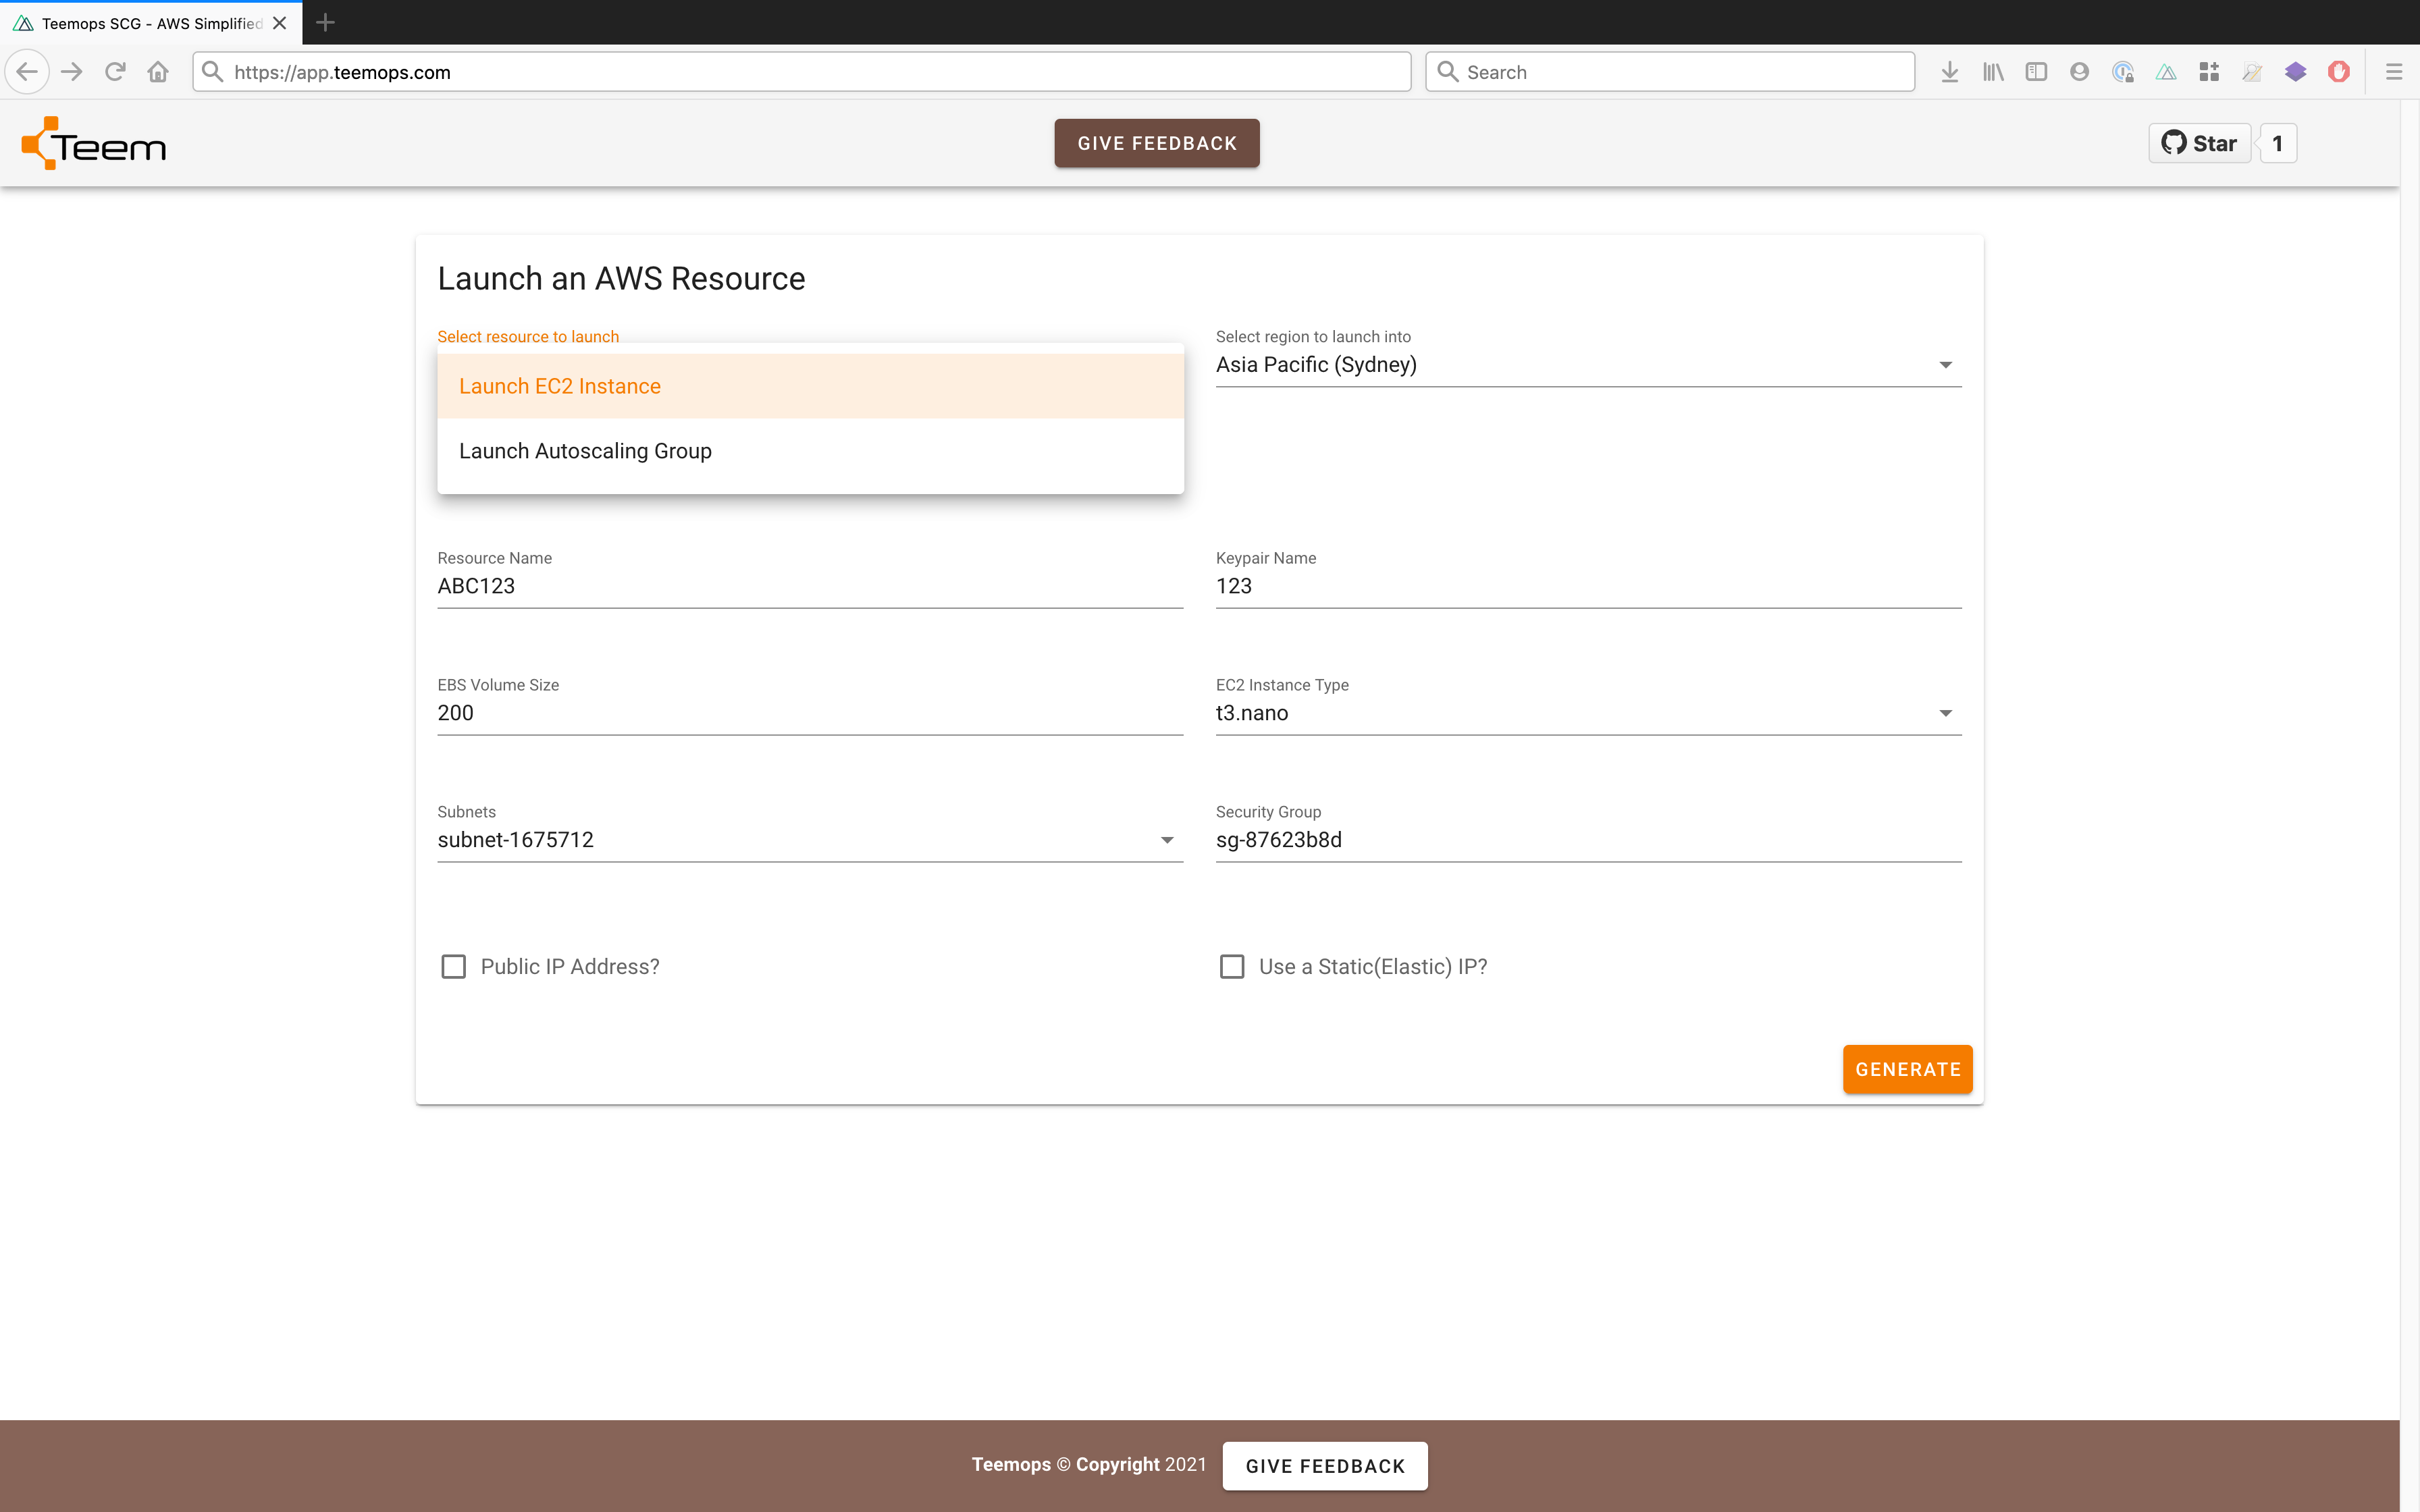Reload the page with refresh icon
Screen dimensions: 2420x1512
coord(115,72)
